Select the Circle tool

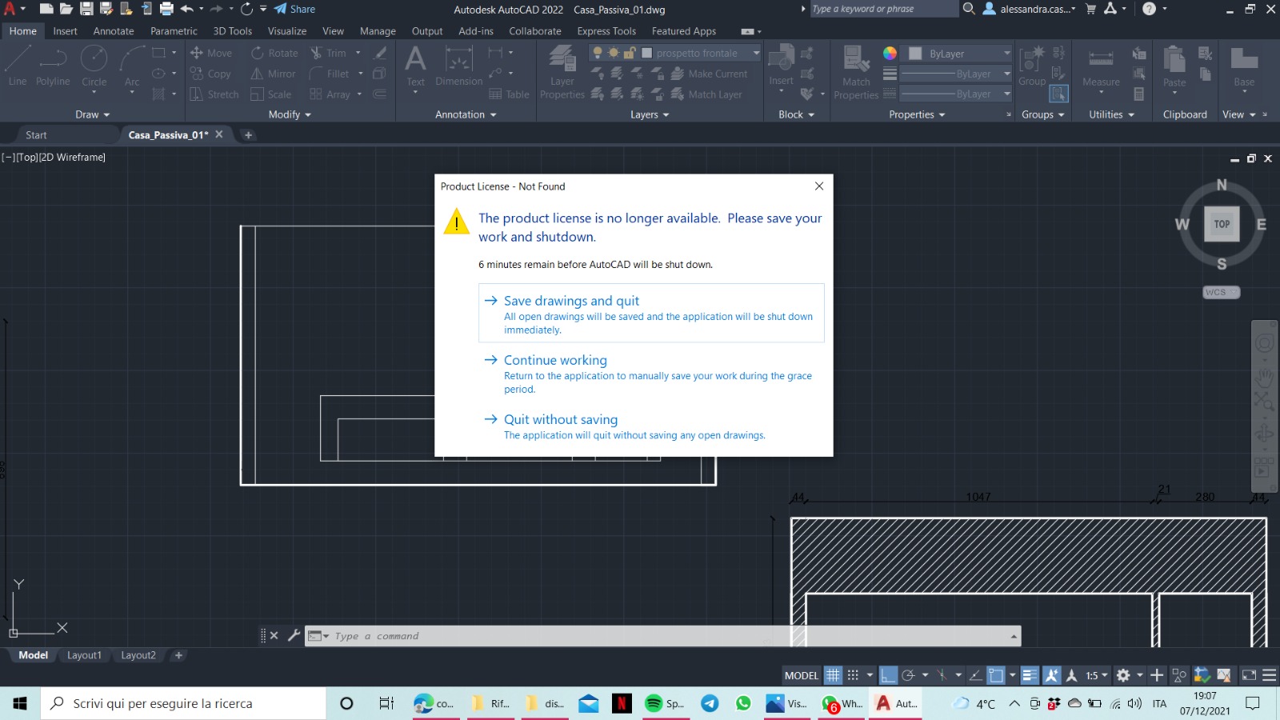pos(94,68)
